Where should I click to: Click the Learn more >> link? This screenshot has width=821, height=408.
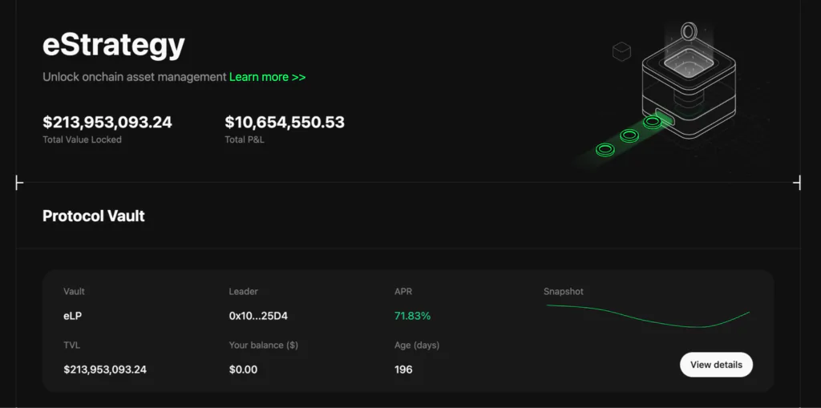(x=267, y=77)
